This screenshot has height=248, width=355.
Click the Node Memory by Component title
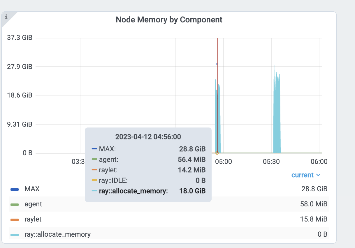click(169, 20)
